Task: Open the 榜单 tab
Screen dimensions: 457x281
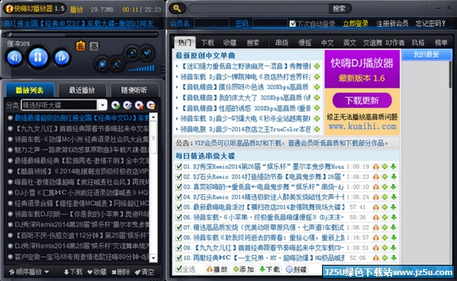Action: tap(441, 43)
